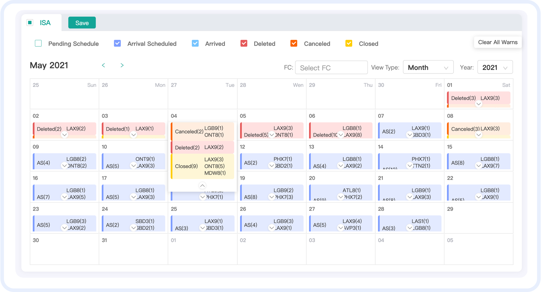The height and width of the screenshot is (292, 541).
Task: Expand events chevron on May 08
Action: click(x=479, y=135)
